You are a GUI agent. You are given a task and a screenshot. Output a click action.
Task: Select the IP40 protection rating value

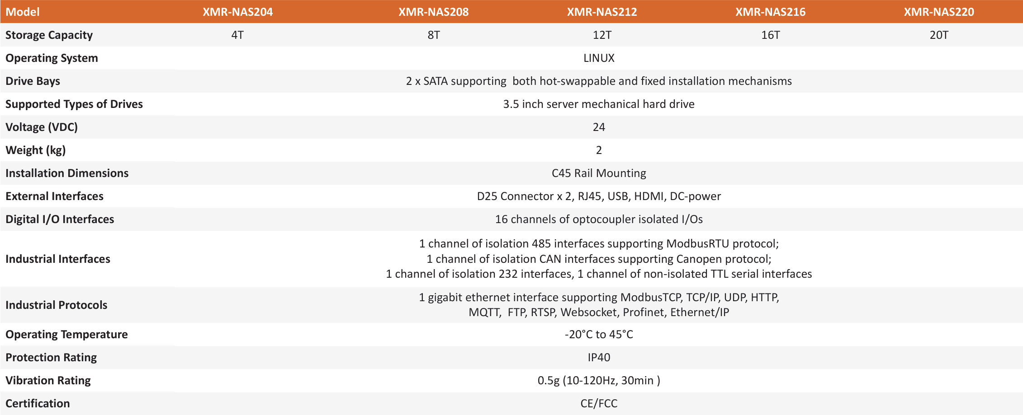pos(599,357)
